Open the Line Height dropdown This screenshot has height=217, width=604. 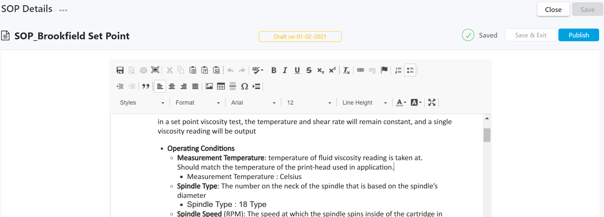tap(364, 103)
